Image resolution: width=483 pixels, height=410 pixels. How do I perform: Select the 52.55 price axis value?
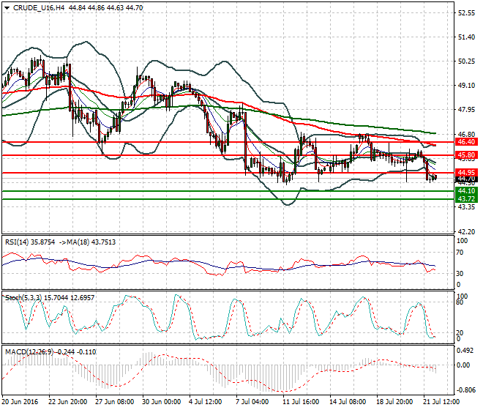466,13
